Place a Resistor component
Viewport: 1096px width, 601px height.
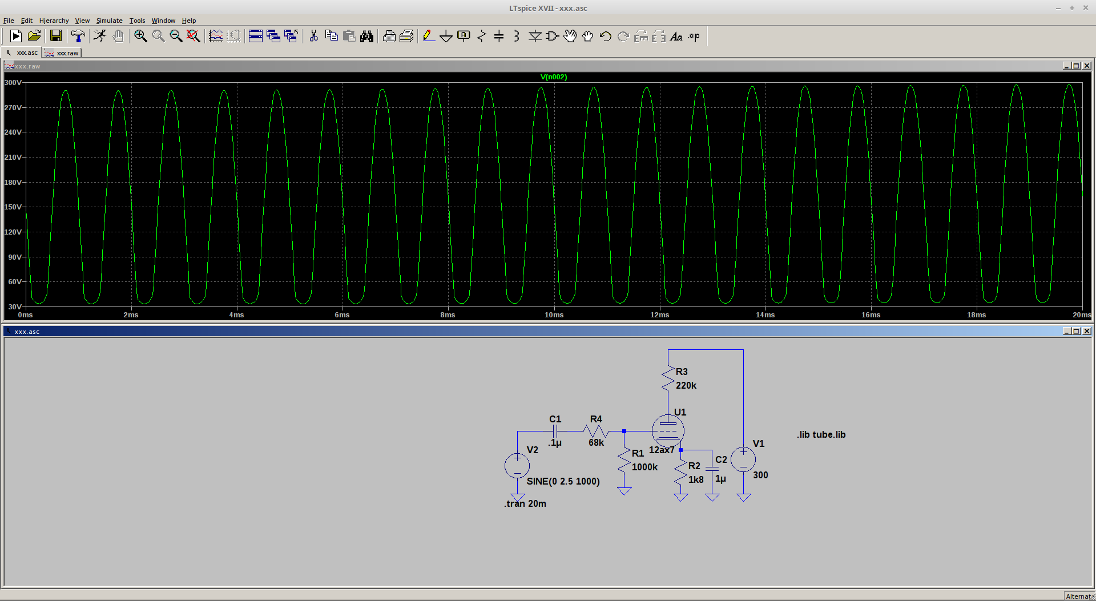pos(482,37)
